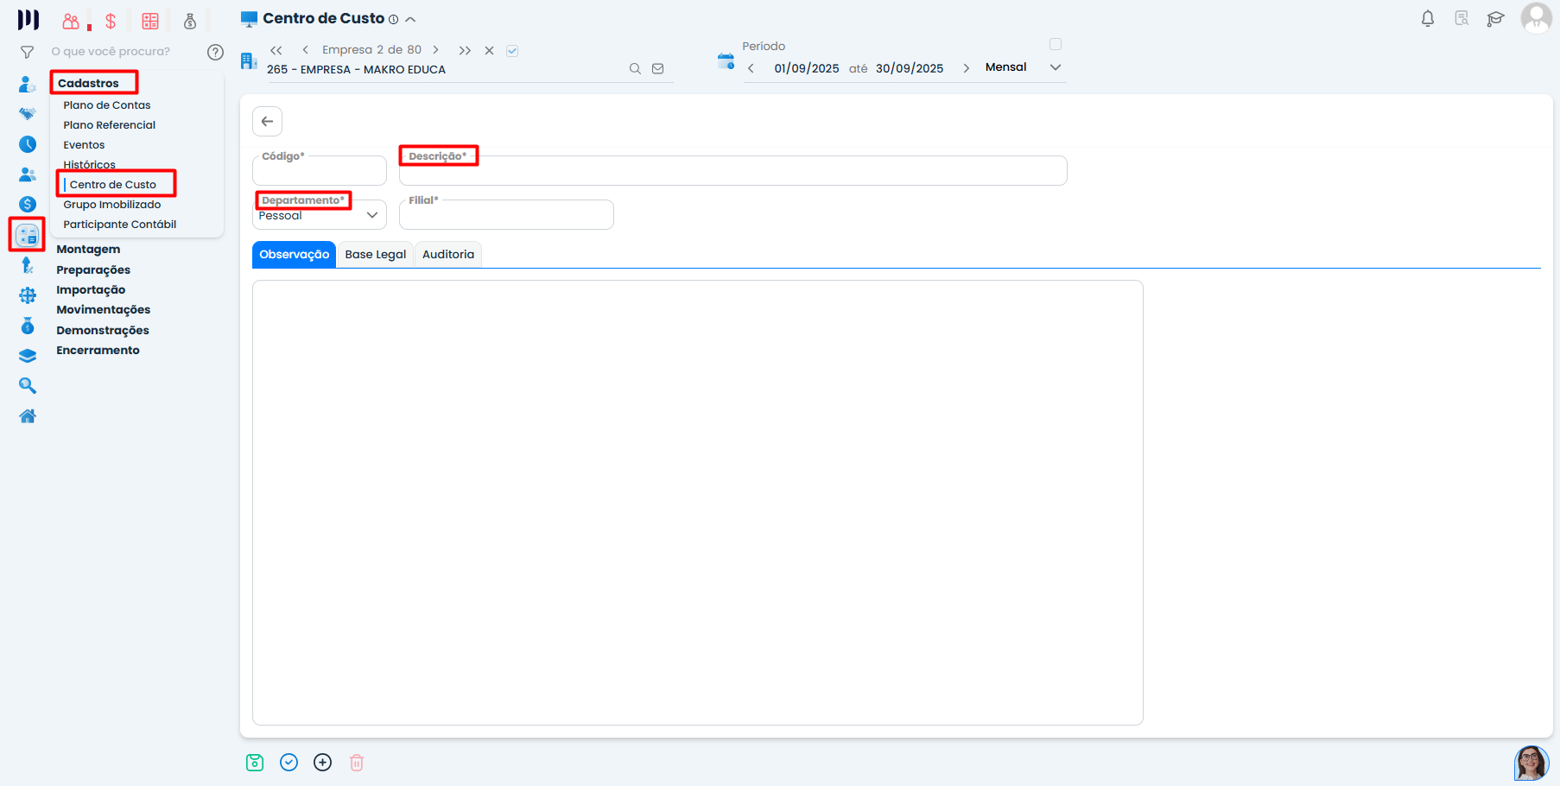
Task: Open Grupo Imobilizado menu item
Action: (112, 205)
